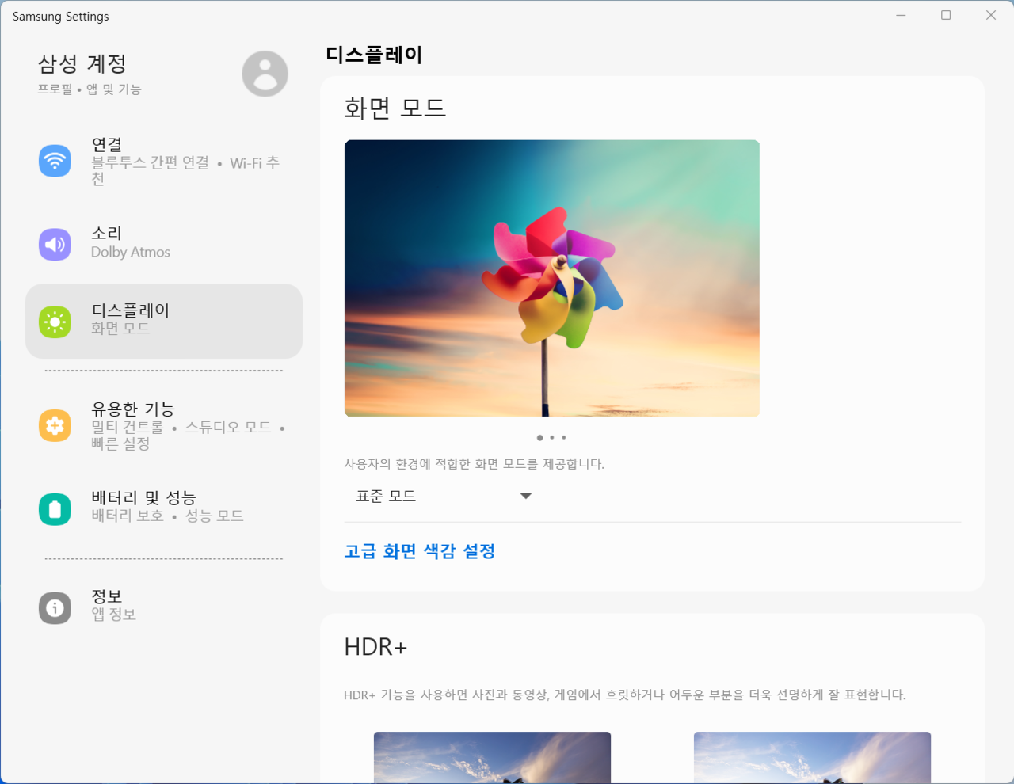The image size is (1014, 784).
Task: Click the Samsung account profile avatar
Action: (265, 74)
